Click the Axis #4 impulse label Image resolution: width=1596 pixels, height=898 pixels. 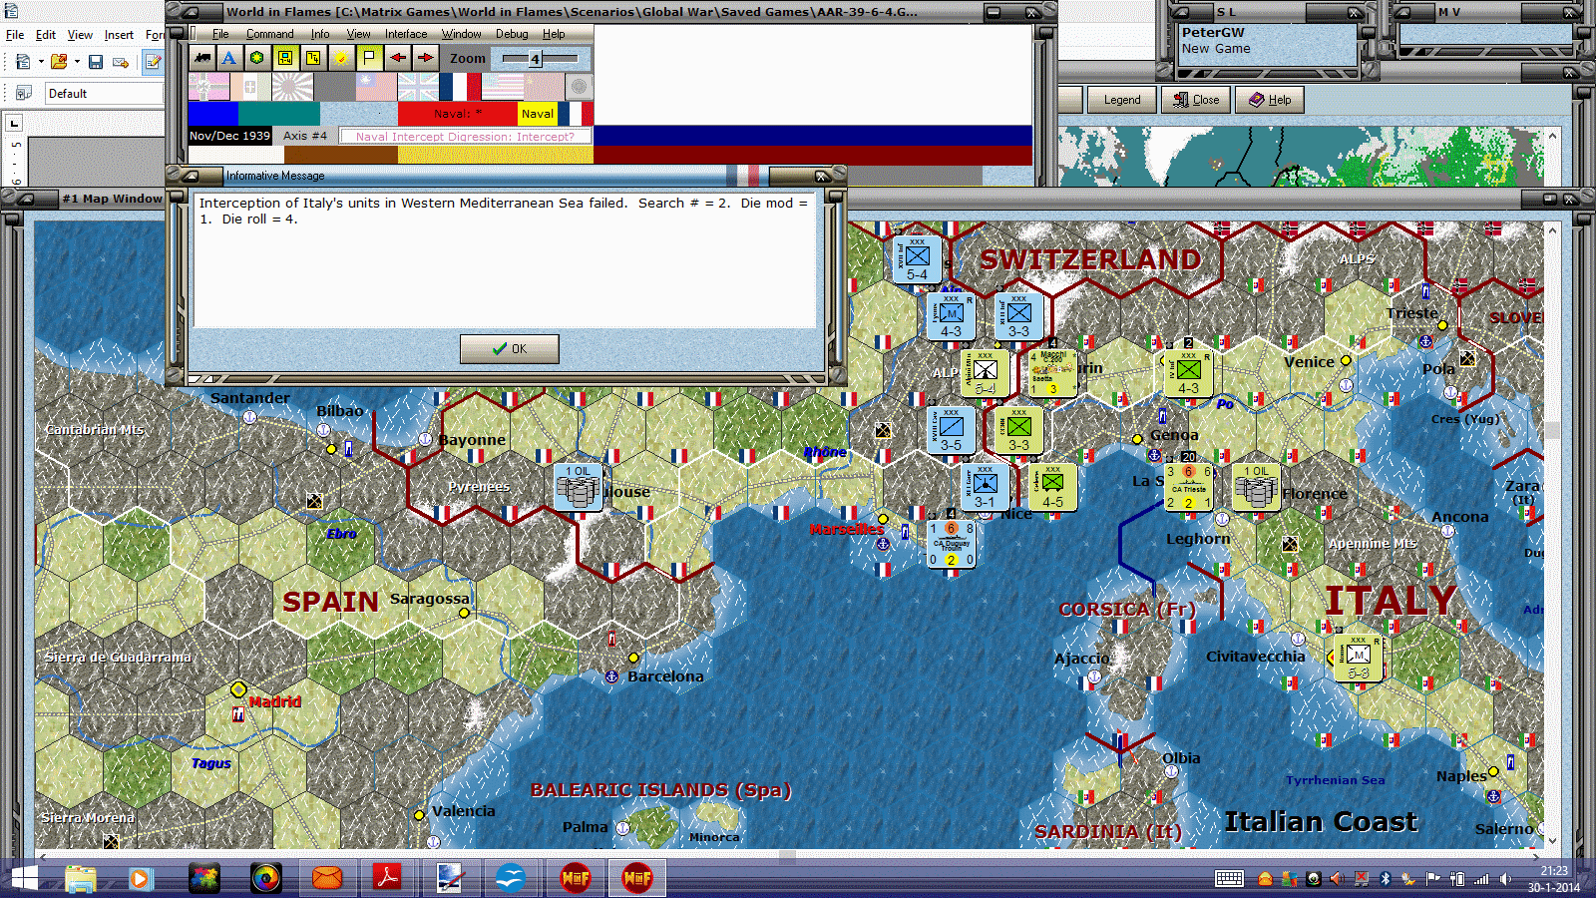coord(305,136)
